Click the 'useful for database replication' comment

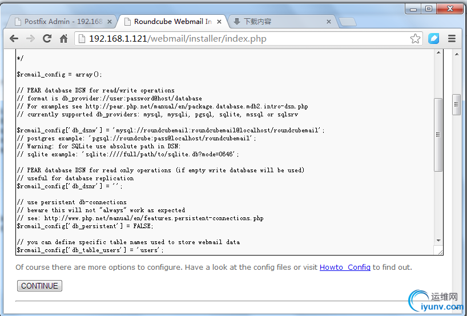pos(75,178)
